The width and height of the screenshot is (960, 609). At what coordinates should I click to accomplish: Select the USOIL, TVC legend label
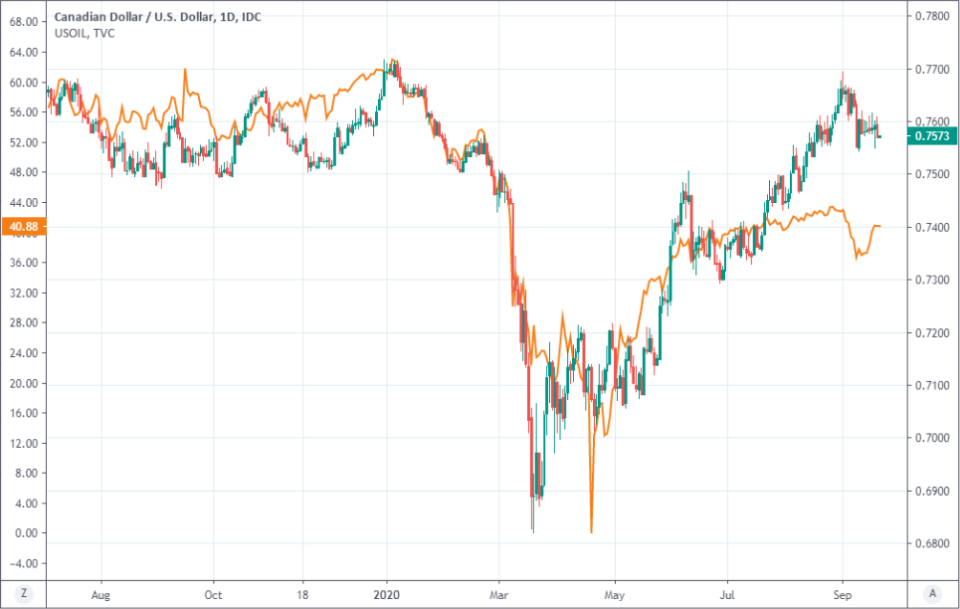coord(85,34)
